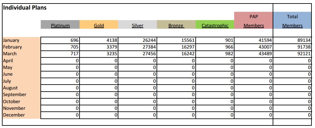The image size is (315, 128).
Task: Click the Platinum column header
Action: coord(60,26)
